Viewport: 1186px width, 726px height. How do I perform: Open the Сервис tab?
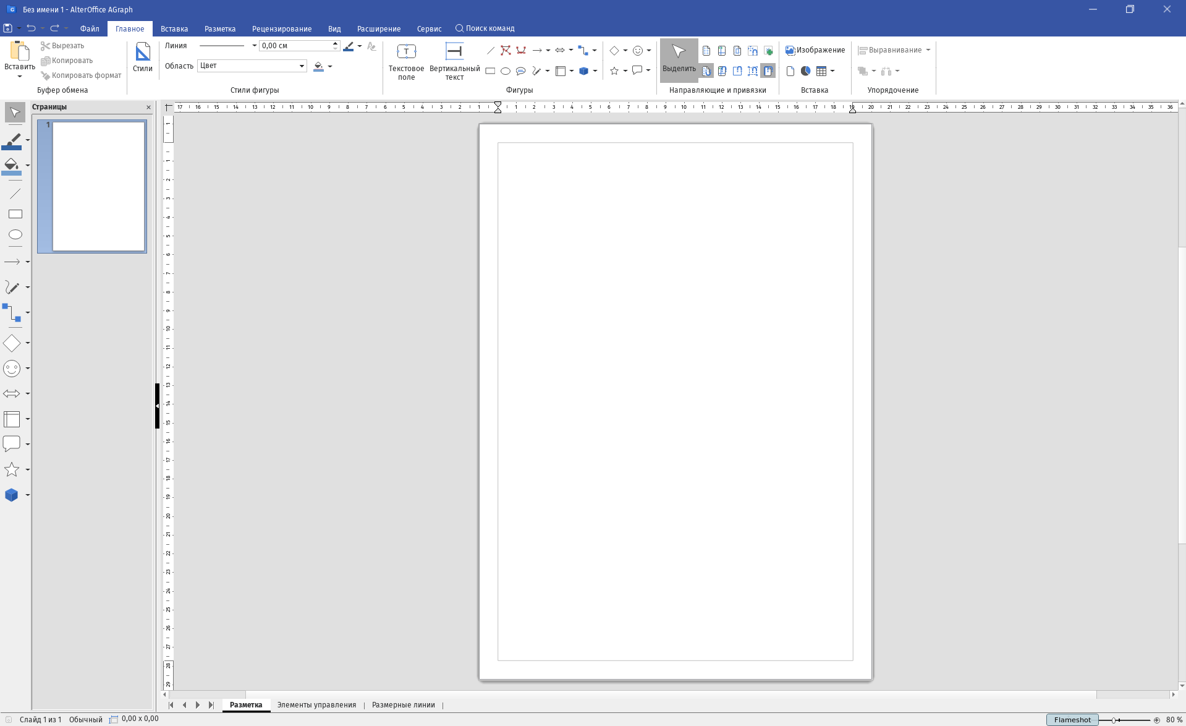[429, 29]
